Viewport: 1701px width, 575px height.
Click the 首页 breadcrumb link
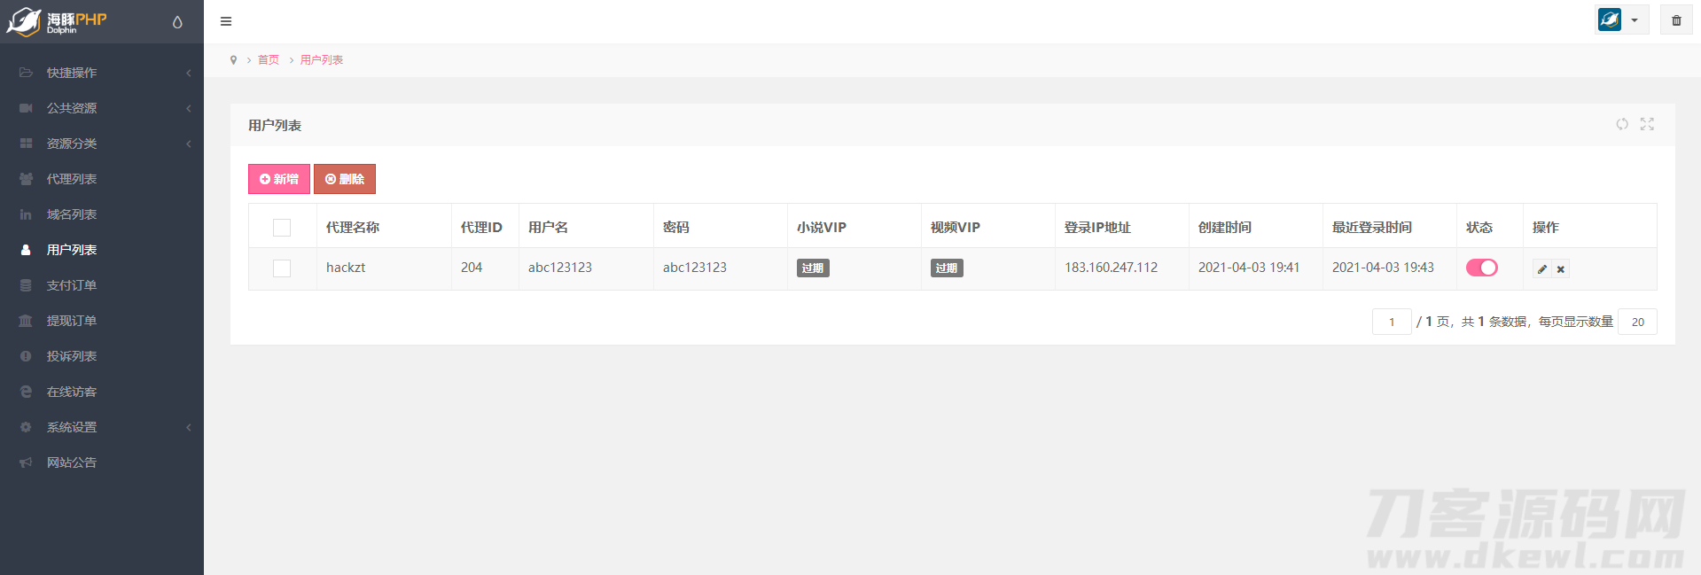[268, 60]
